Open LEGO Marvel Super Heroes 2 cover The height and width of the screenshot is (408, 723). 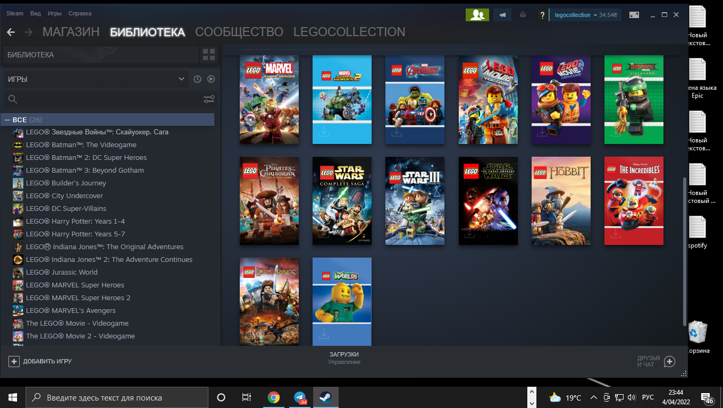[x=342, y=100]
